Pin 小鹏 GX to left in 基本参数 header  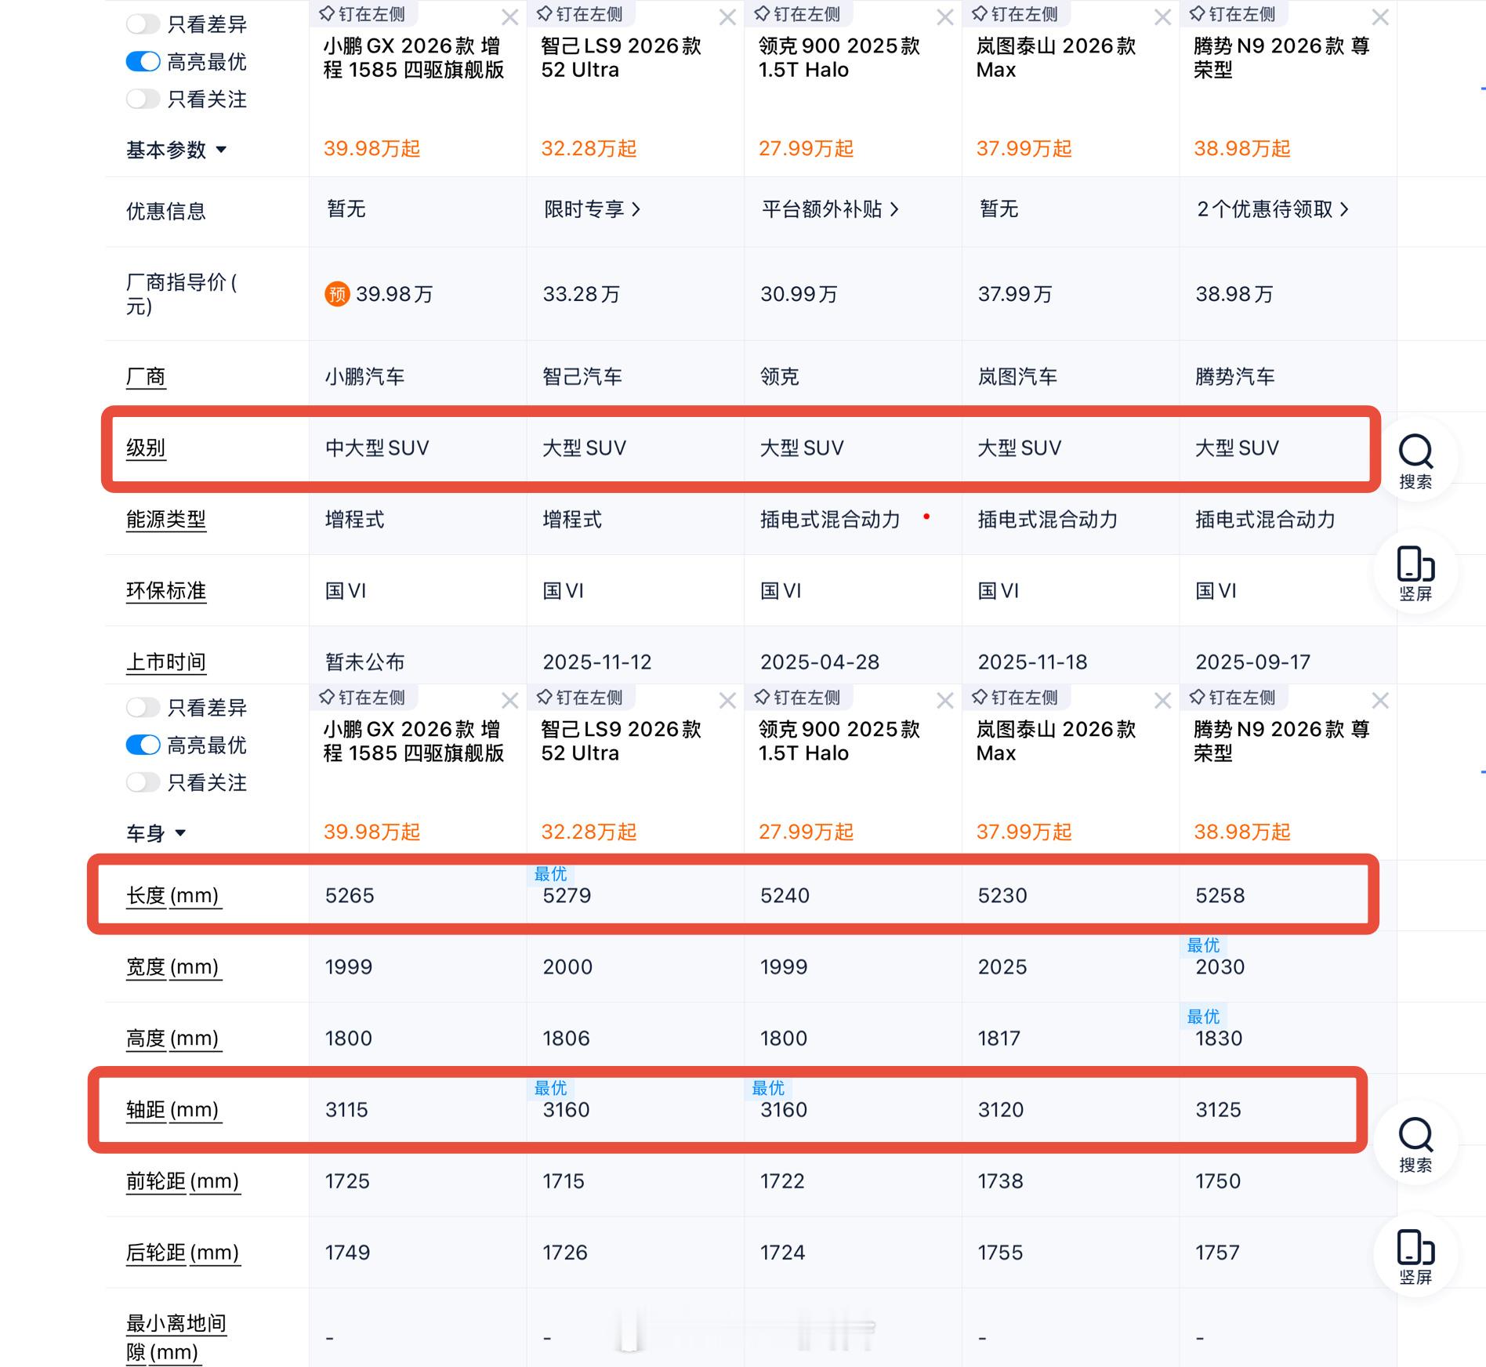(x=363, y=14)
